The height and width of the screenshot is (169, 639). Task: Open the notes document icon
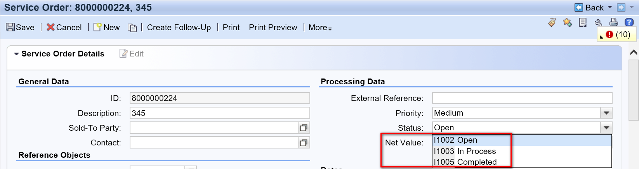pos(583,22)
